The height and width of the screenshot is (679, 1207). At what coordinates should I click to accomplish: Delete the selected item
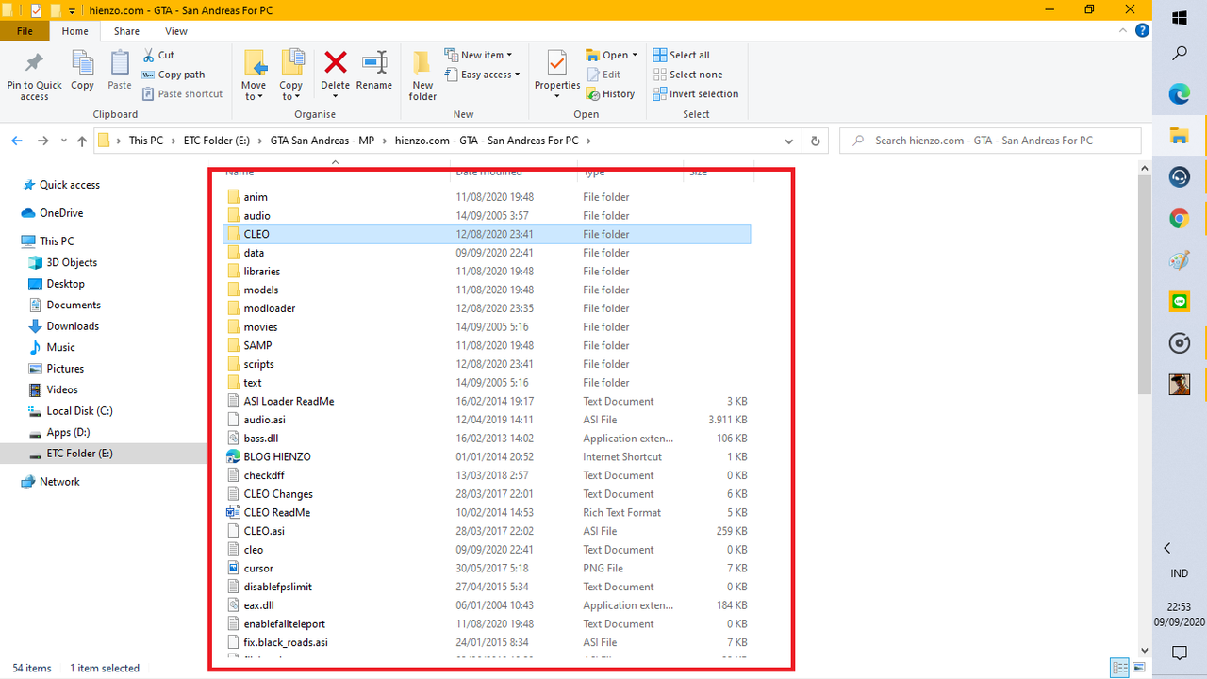[335, 75]
